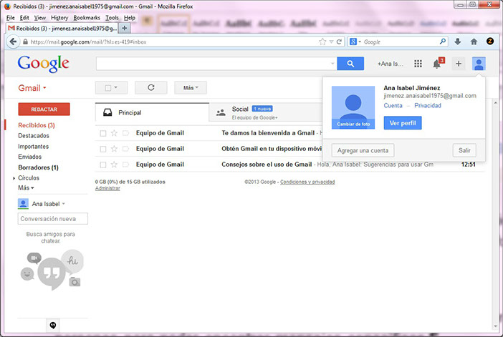Open Ana Isabel chat status dropdown
Viewport: 503px width, 337px height.
coord(64,204)
